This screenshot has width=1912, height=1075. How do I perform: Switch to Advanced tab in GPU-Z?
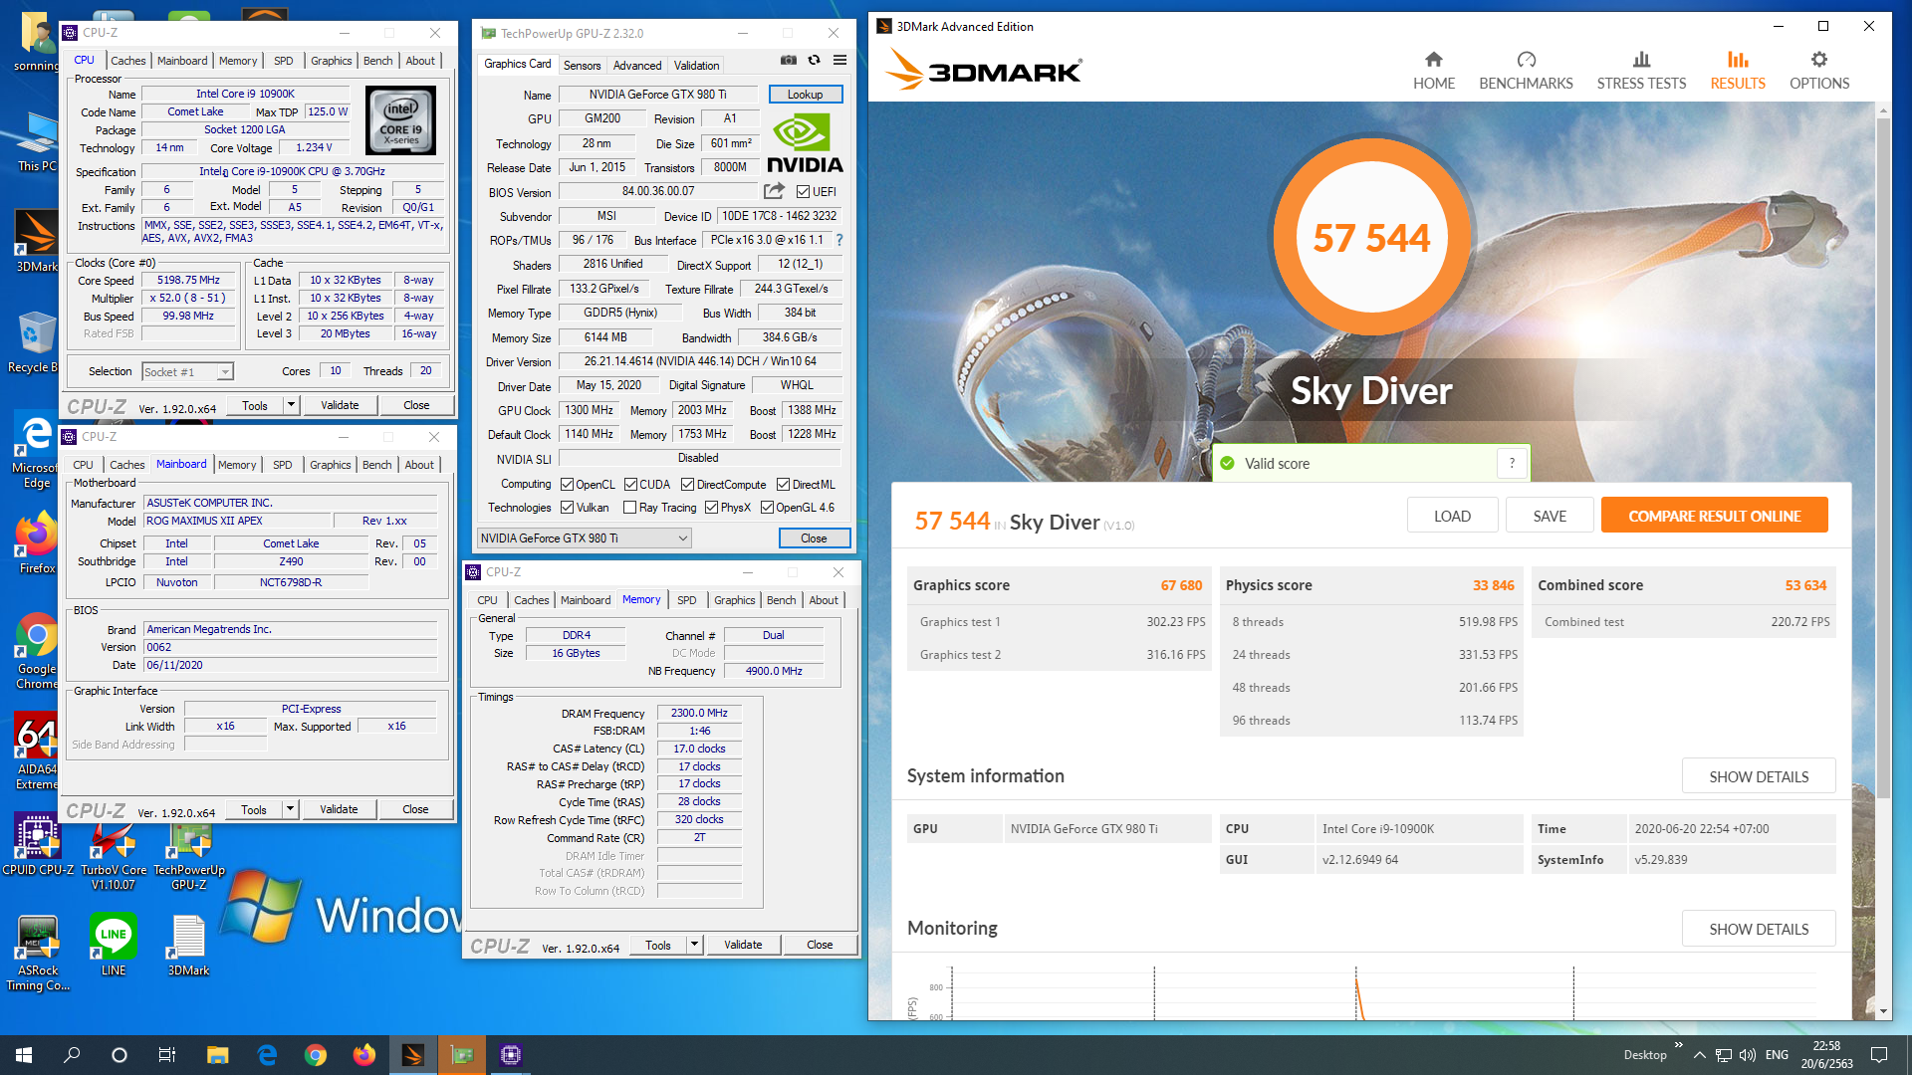[x=637, y=66]
